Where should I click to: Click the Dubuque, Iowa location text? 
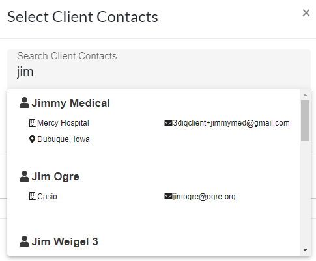pyautogui.click(x=63, y=139)
